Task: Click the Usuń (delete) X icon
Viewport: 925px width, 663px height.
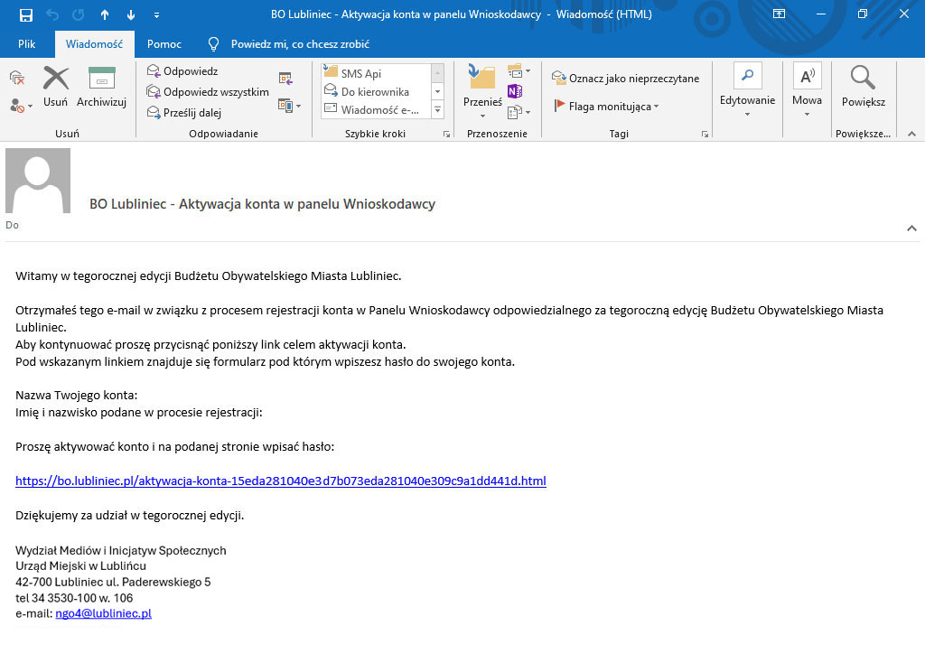Action: [55, 80]
